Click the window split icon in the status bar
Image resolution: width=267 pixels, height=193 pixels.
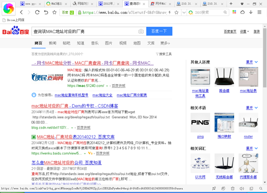coord(251,188)
